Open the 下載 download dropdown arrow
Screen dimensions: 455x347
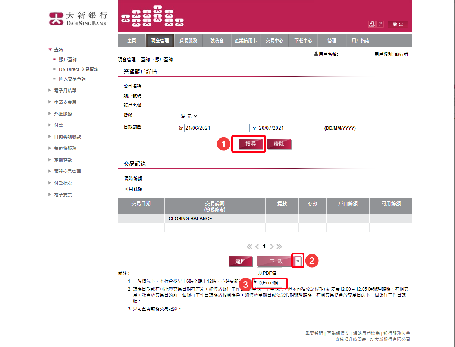click(298, 262)
